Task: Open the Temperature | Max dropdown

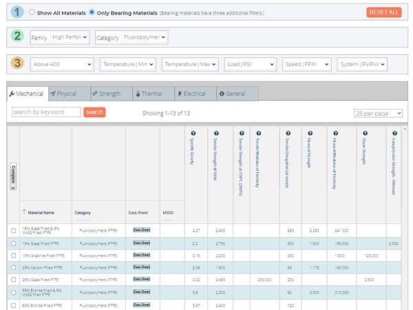Action: coord(190,64)
